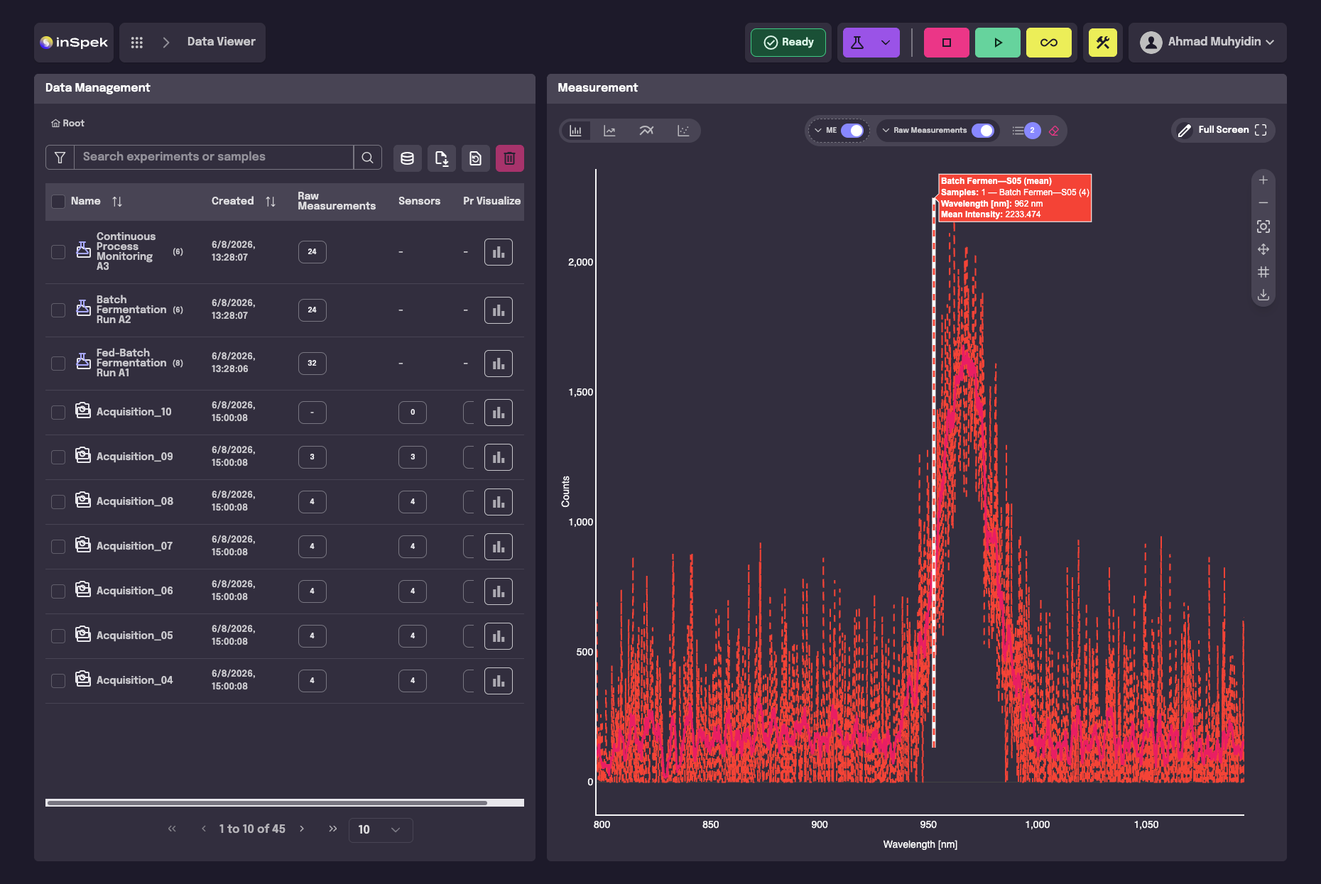Click the reset zoom focus icon
This screenshot has height=884, width=1321.
pyautogui.click(x=1263, y=227)
